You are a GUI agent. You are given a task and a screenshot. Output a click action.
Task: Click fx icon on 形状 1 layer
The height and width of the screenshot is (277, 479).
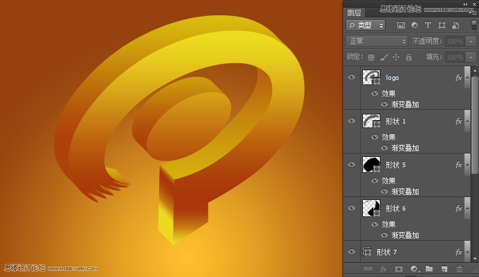[x=458, y=121]
